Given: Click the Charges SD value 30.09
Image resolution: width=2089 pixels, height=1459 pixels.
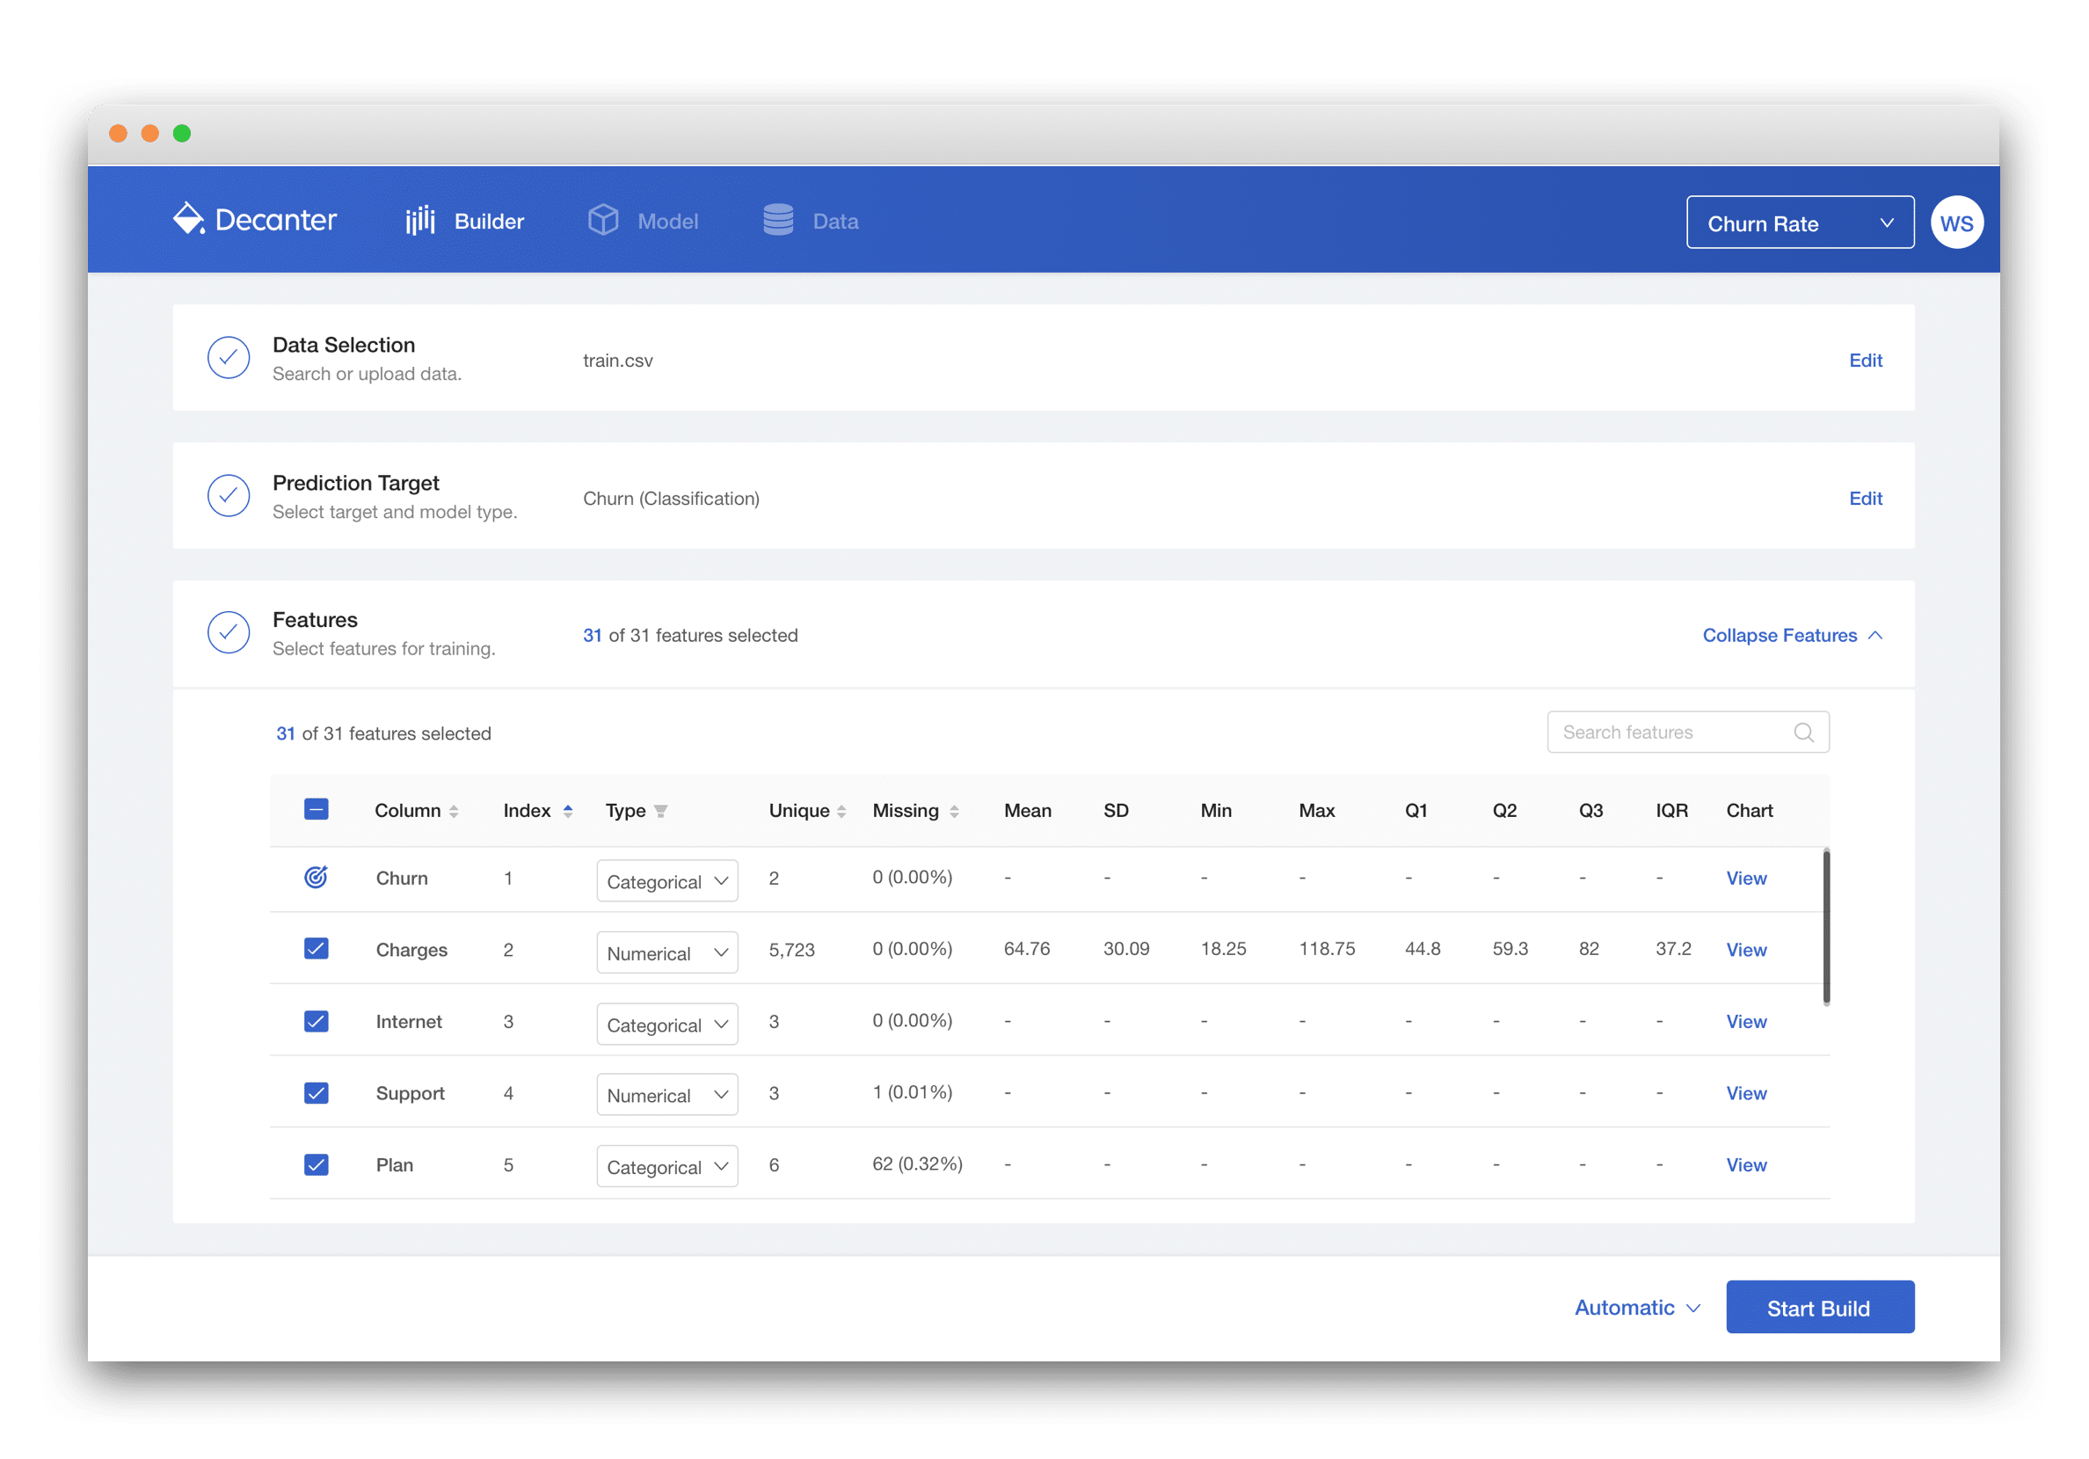Looking at the screenshot, I should coord(1125,949).
